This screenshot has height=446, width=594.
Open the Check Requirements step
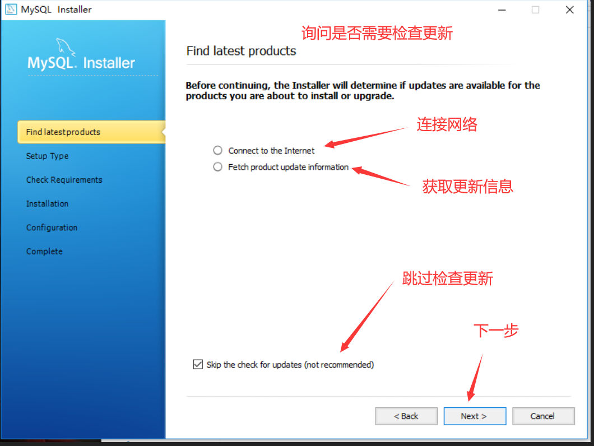tap(64, 180)
